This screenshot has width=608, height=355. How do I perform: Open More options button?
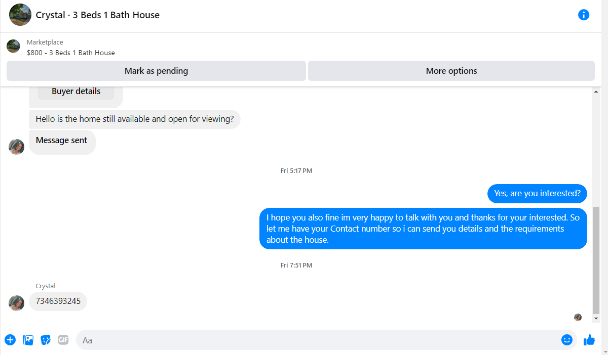click(451, 71)
